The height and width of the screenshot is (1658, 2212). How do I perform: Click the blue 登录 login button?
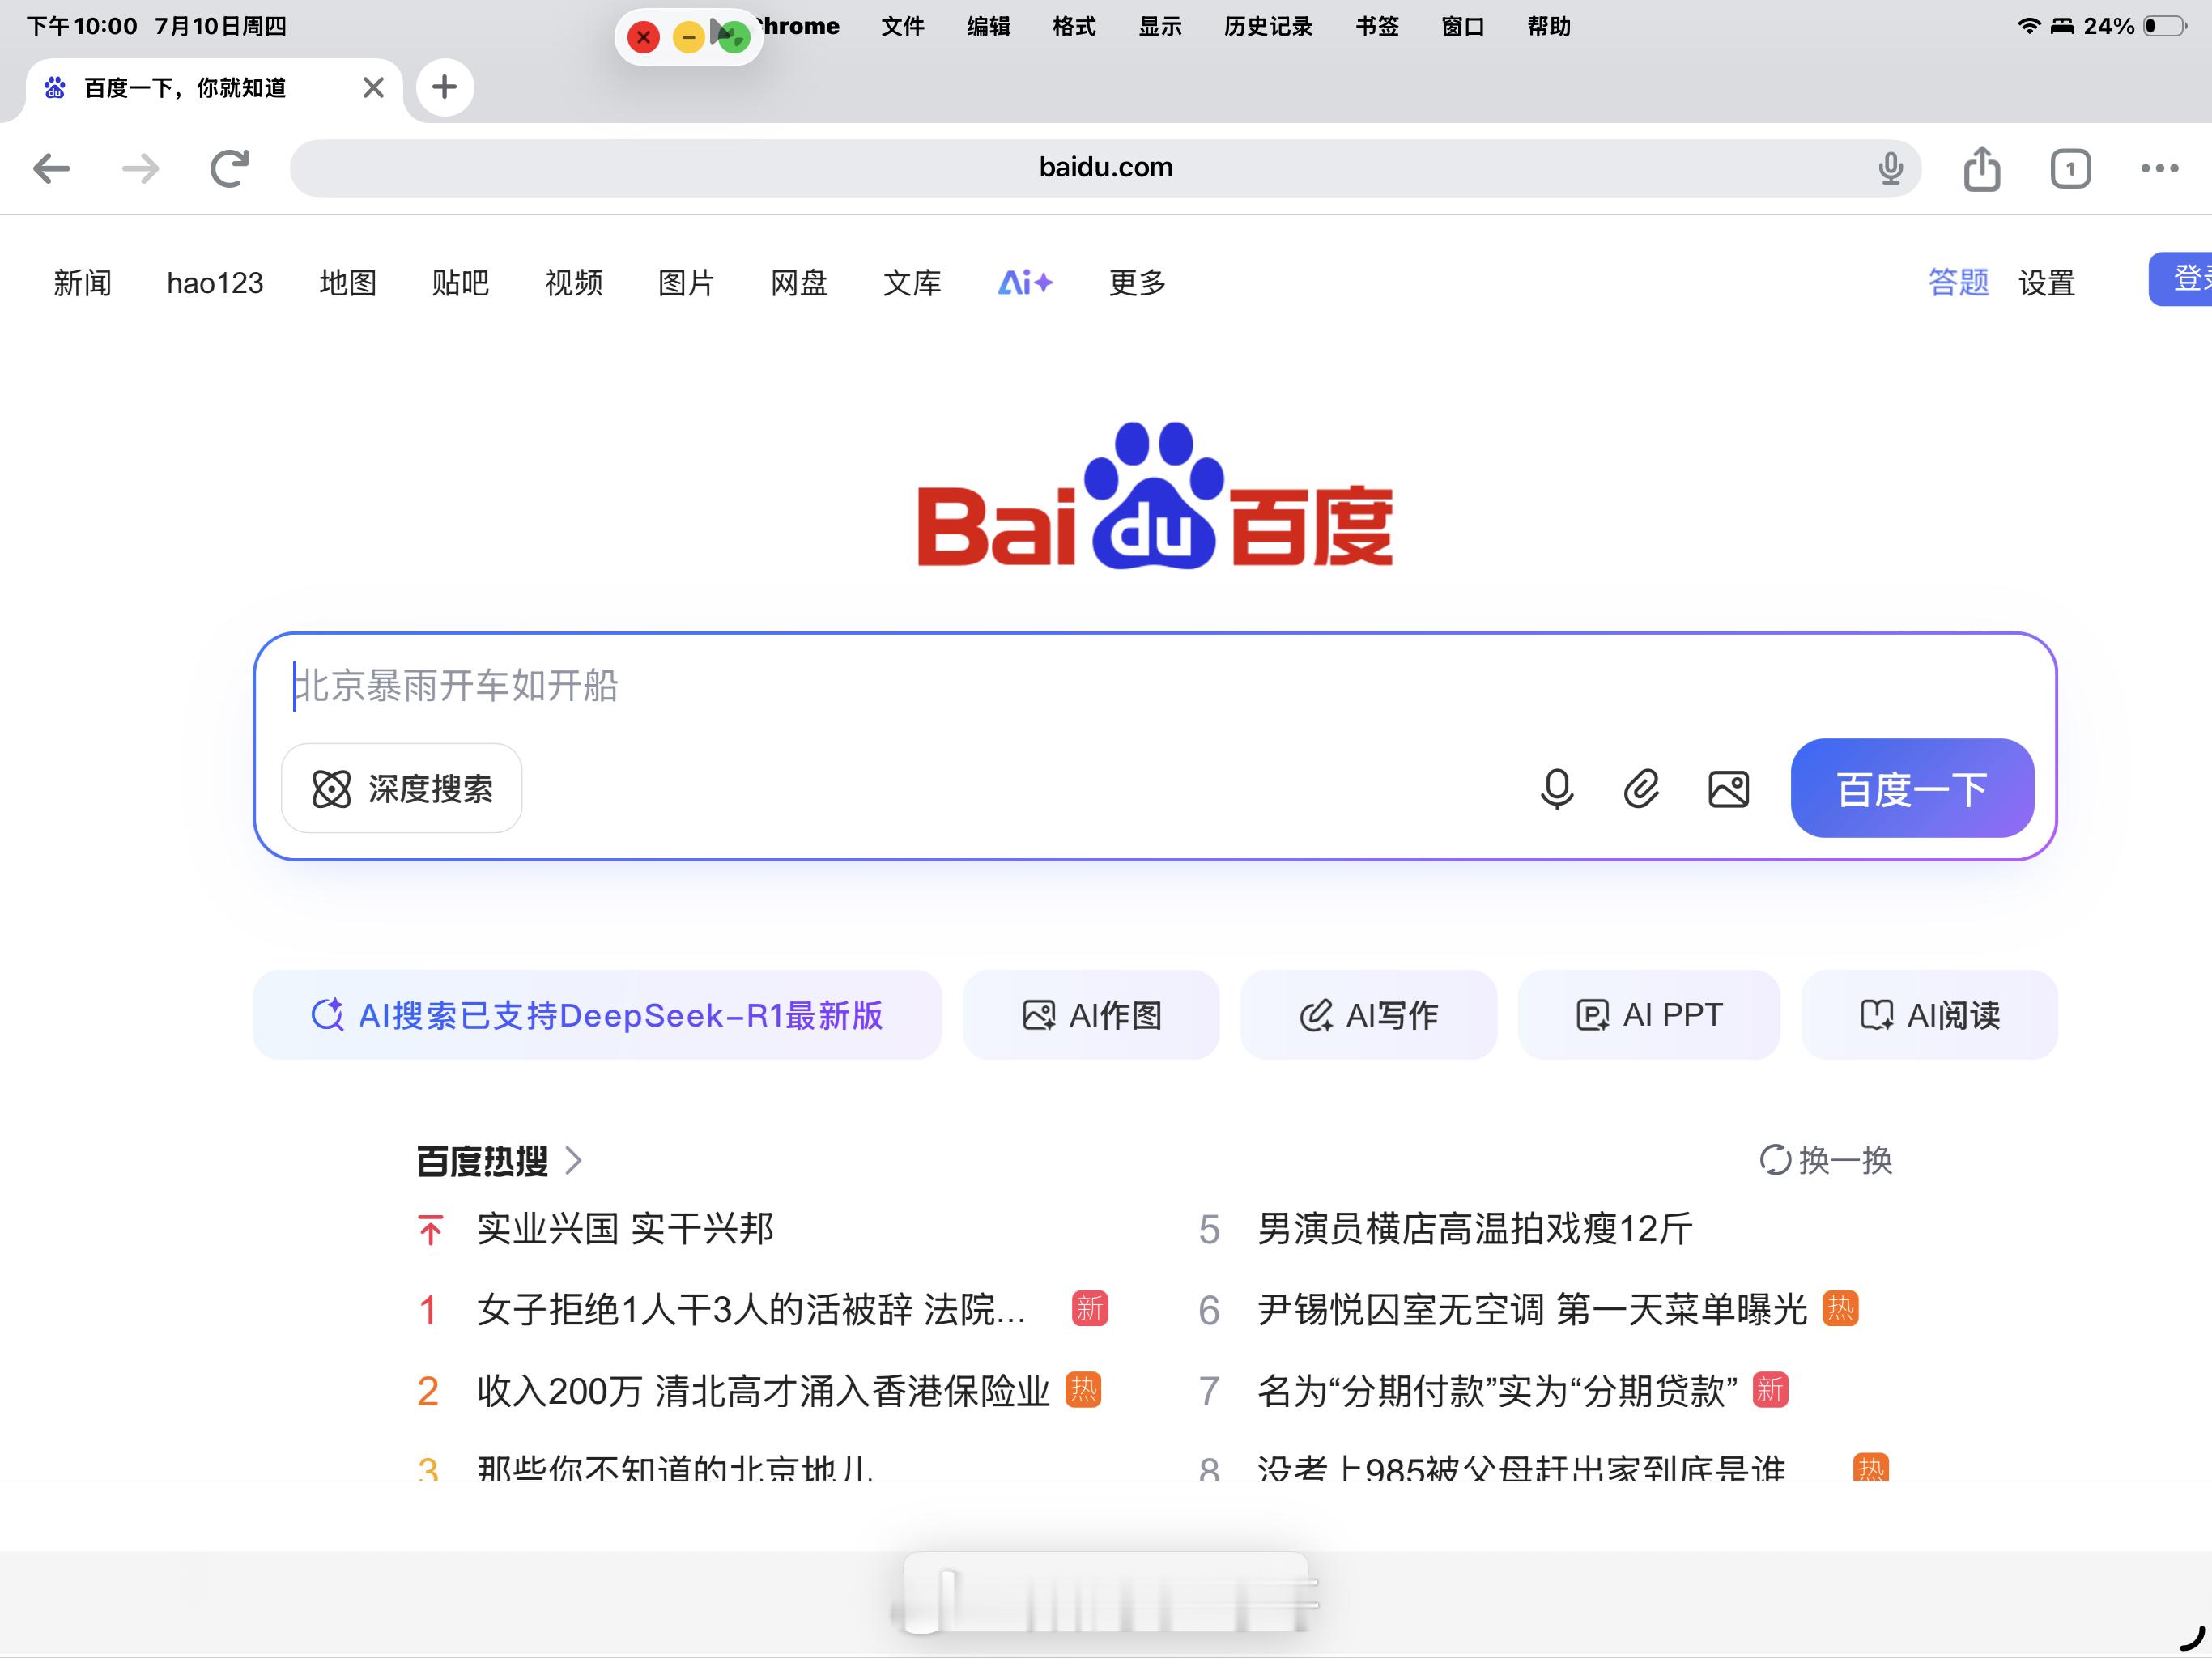(2181, 279)
